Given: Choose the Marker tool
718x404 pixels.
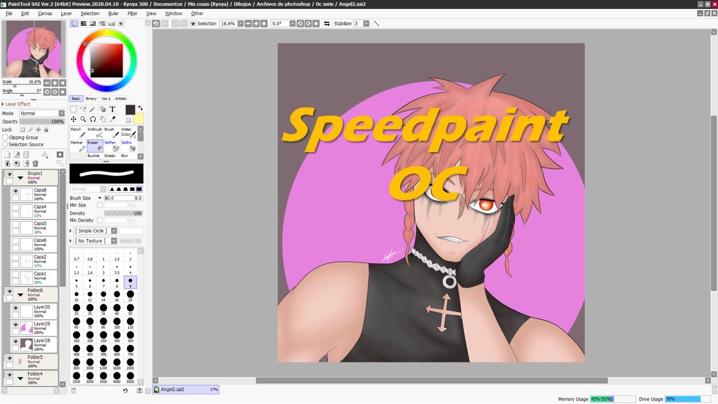Looking at the screenshot, I should [78, 146].
